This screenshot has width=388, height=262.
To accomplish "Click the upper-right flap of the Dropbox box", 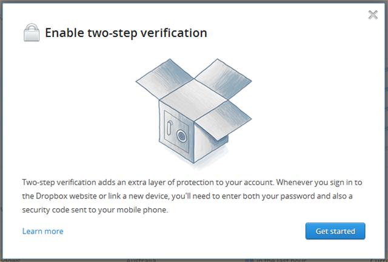I will (223, 79).
